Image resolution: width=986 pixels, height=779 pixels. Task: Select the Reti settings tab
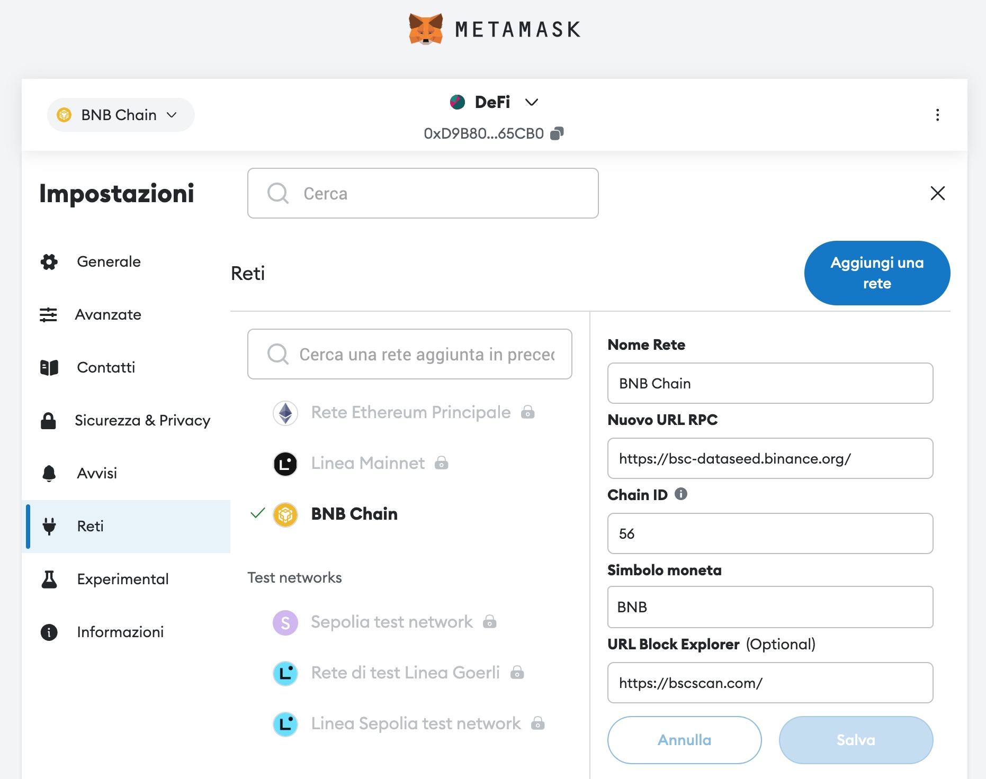126,526
